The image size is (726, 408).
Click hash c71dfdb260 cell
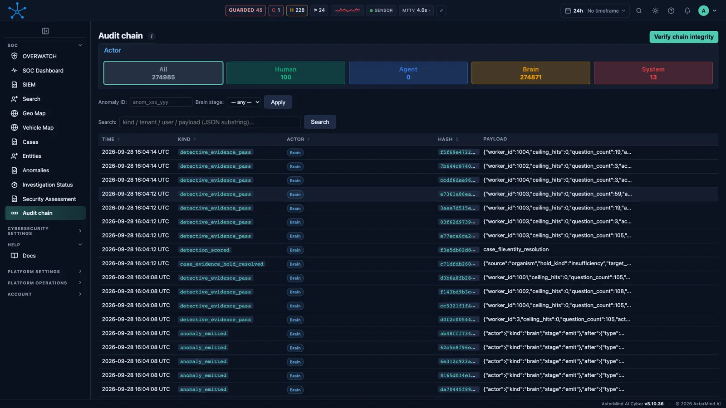tap(458, 264)
